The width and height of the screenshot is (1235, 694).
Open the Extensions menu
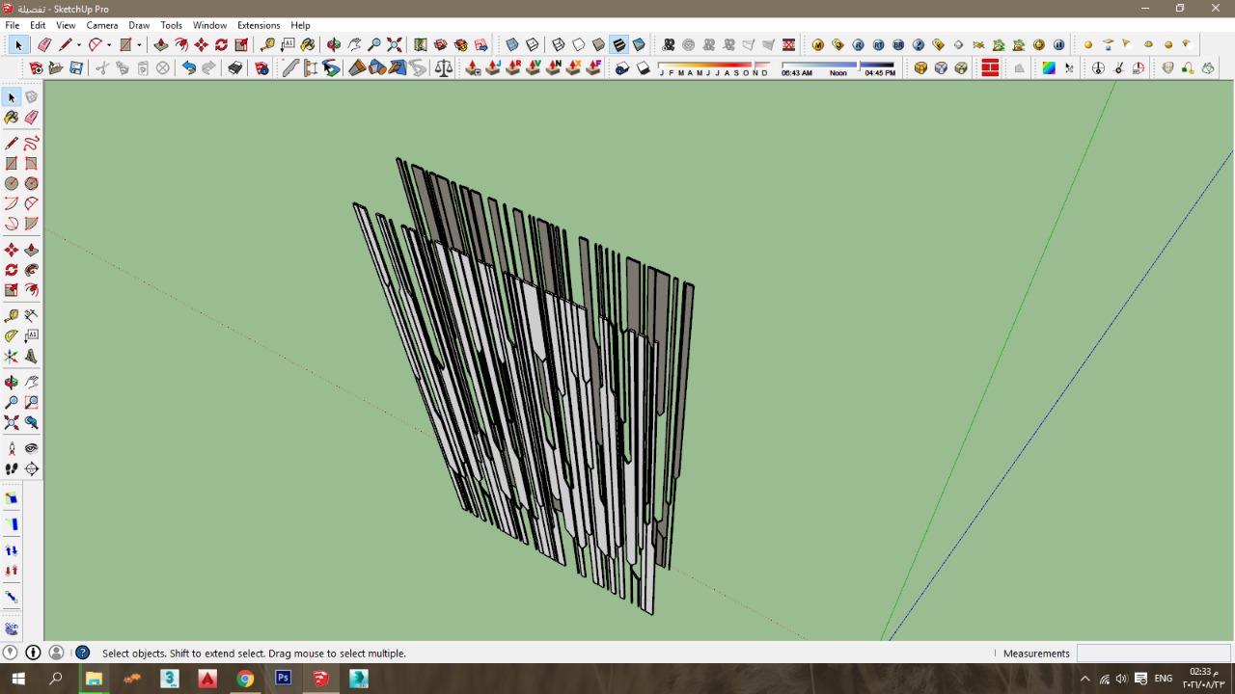click(259, 25)
